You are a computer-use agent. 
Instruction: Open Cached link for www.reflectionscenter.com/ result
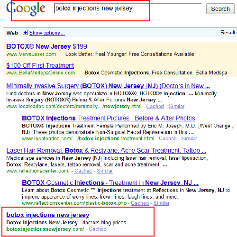[83, 171]
